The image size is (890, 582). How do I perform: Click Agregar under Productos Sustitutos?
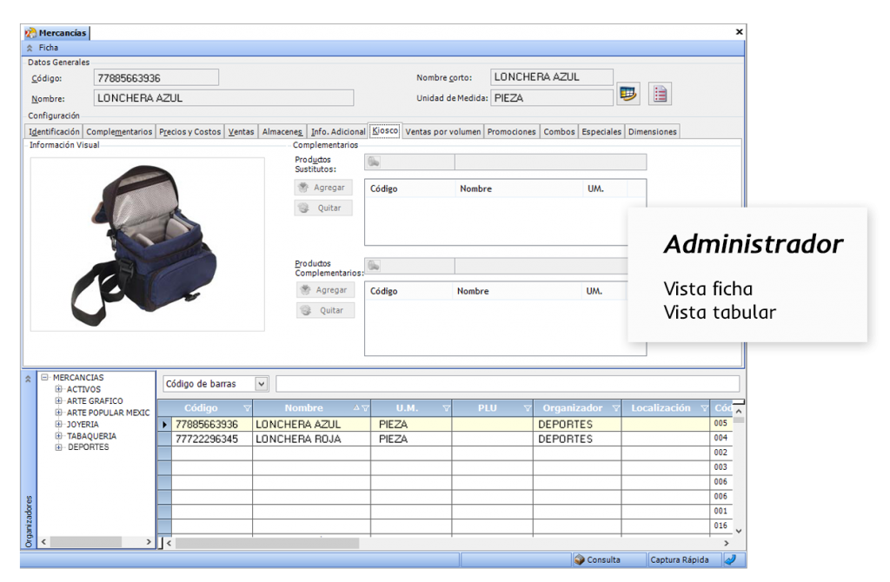[323, 188]
